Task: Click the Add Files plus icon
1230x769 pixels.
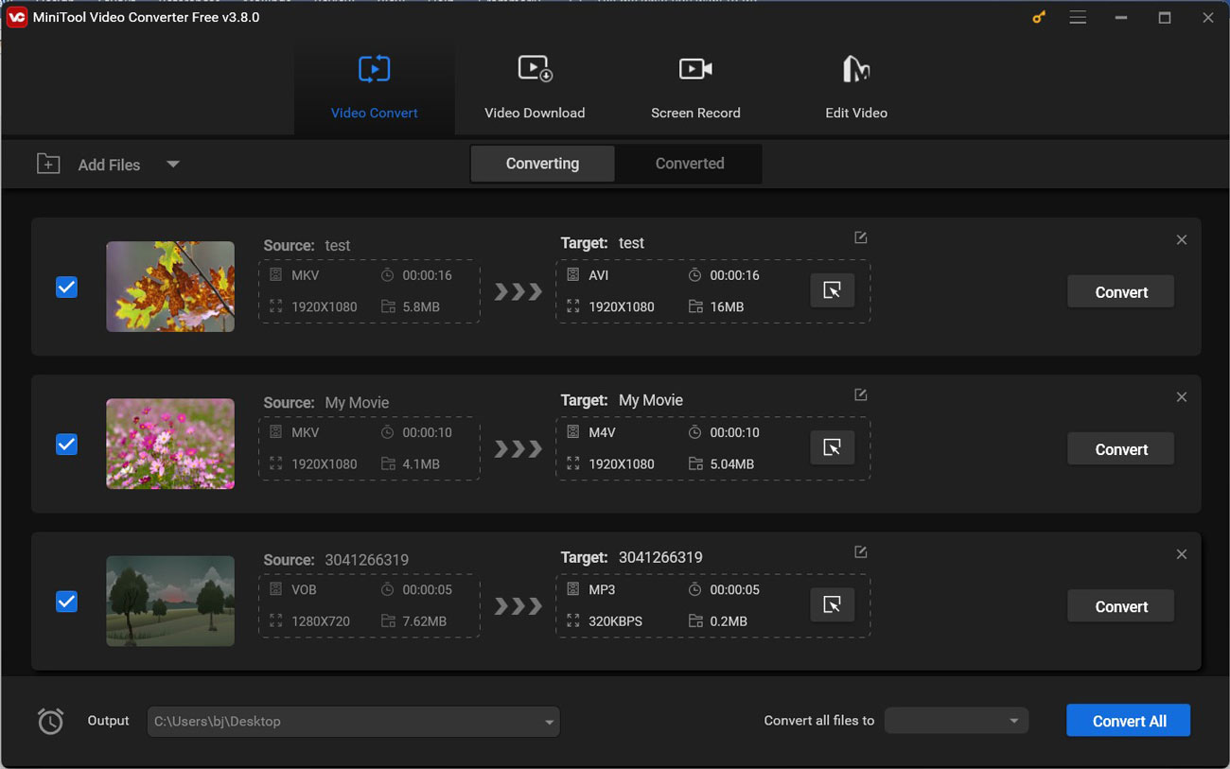Action: [48, 164]
